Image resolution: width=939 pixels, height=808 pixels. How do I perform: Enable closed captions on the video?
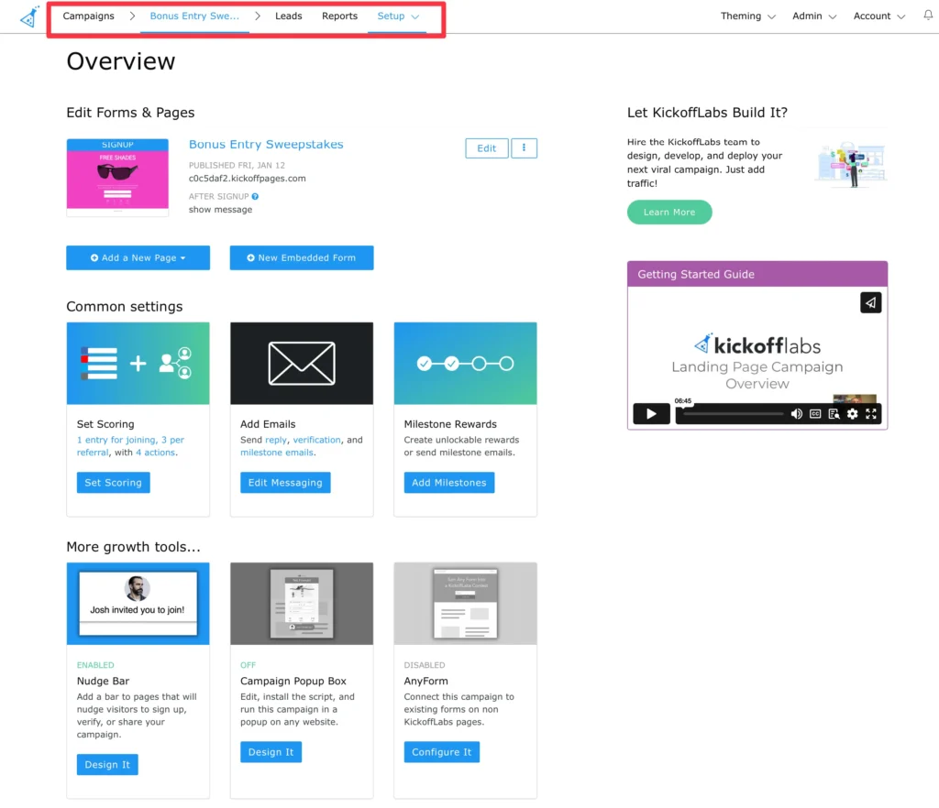pos(815,413)
